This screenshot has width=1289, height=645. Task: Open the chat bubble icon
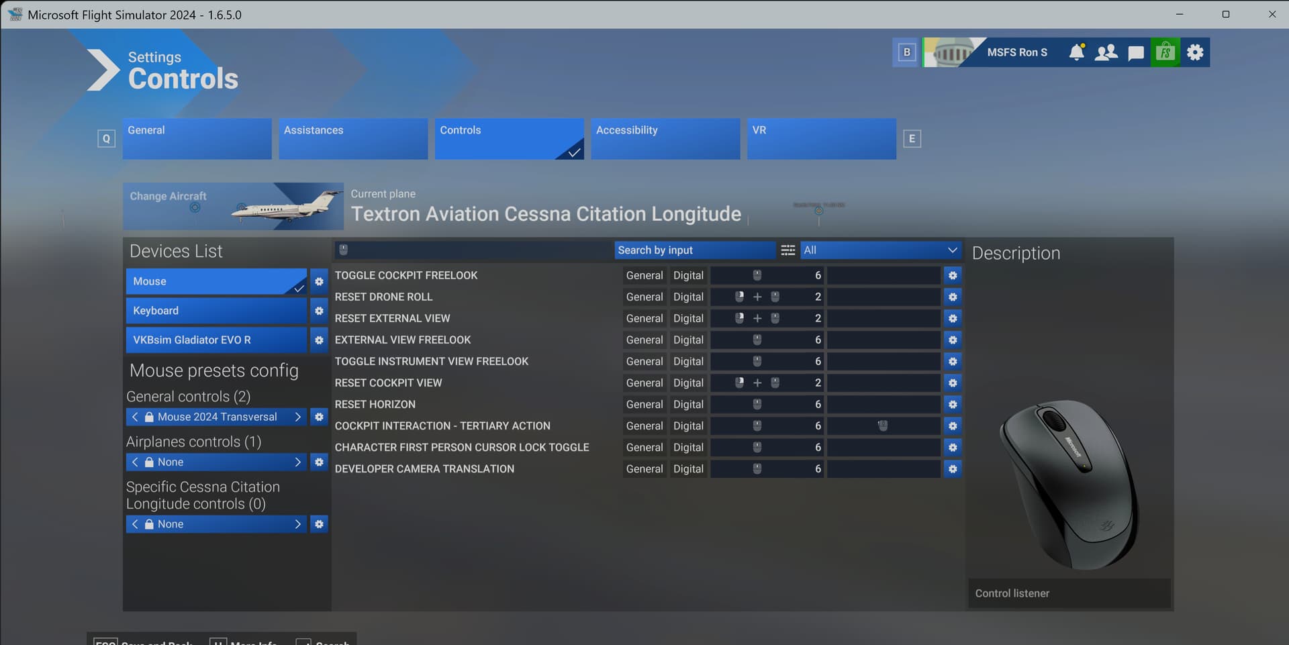(1136, 53)
